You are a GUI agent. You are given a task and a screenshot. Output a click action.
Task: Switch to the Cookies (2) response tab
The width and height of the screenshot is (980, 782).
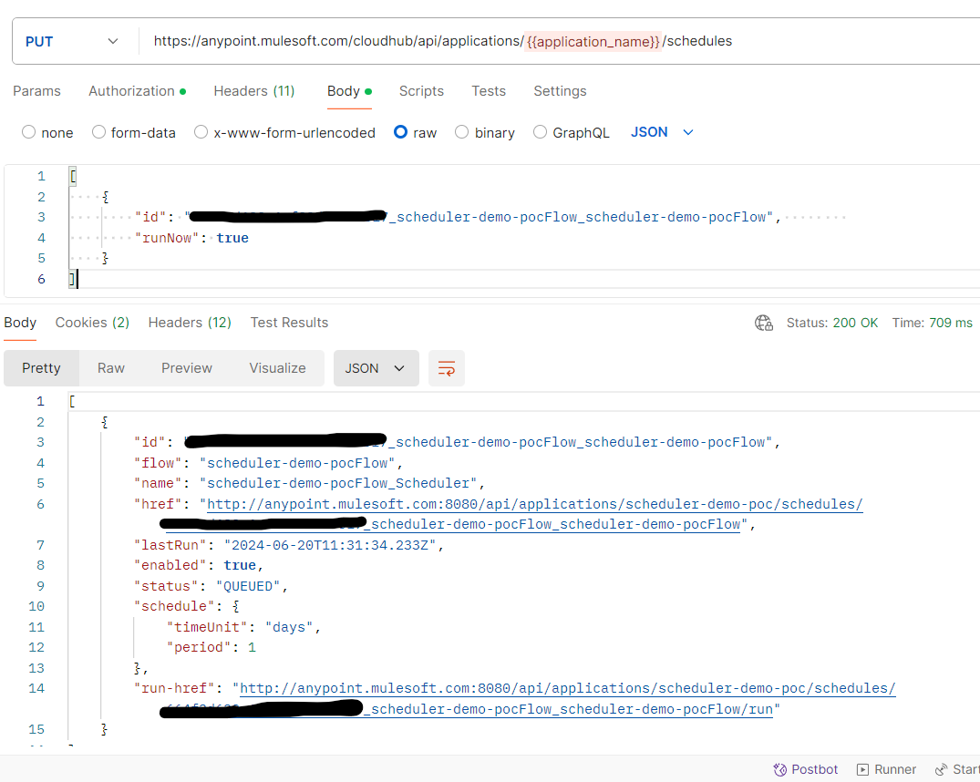tap(91, 323)
